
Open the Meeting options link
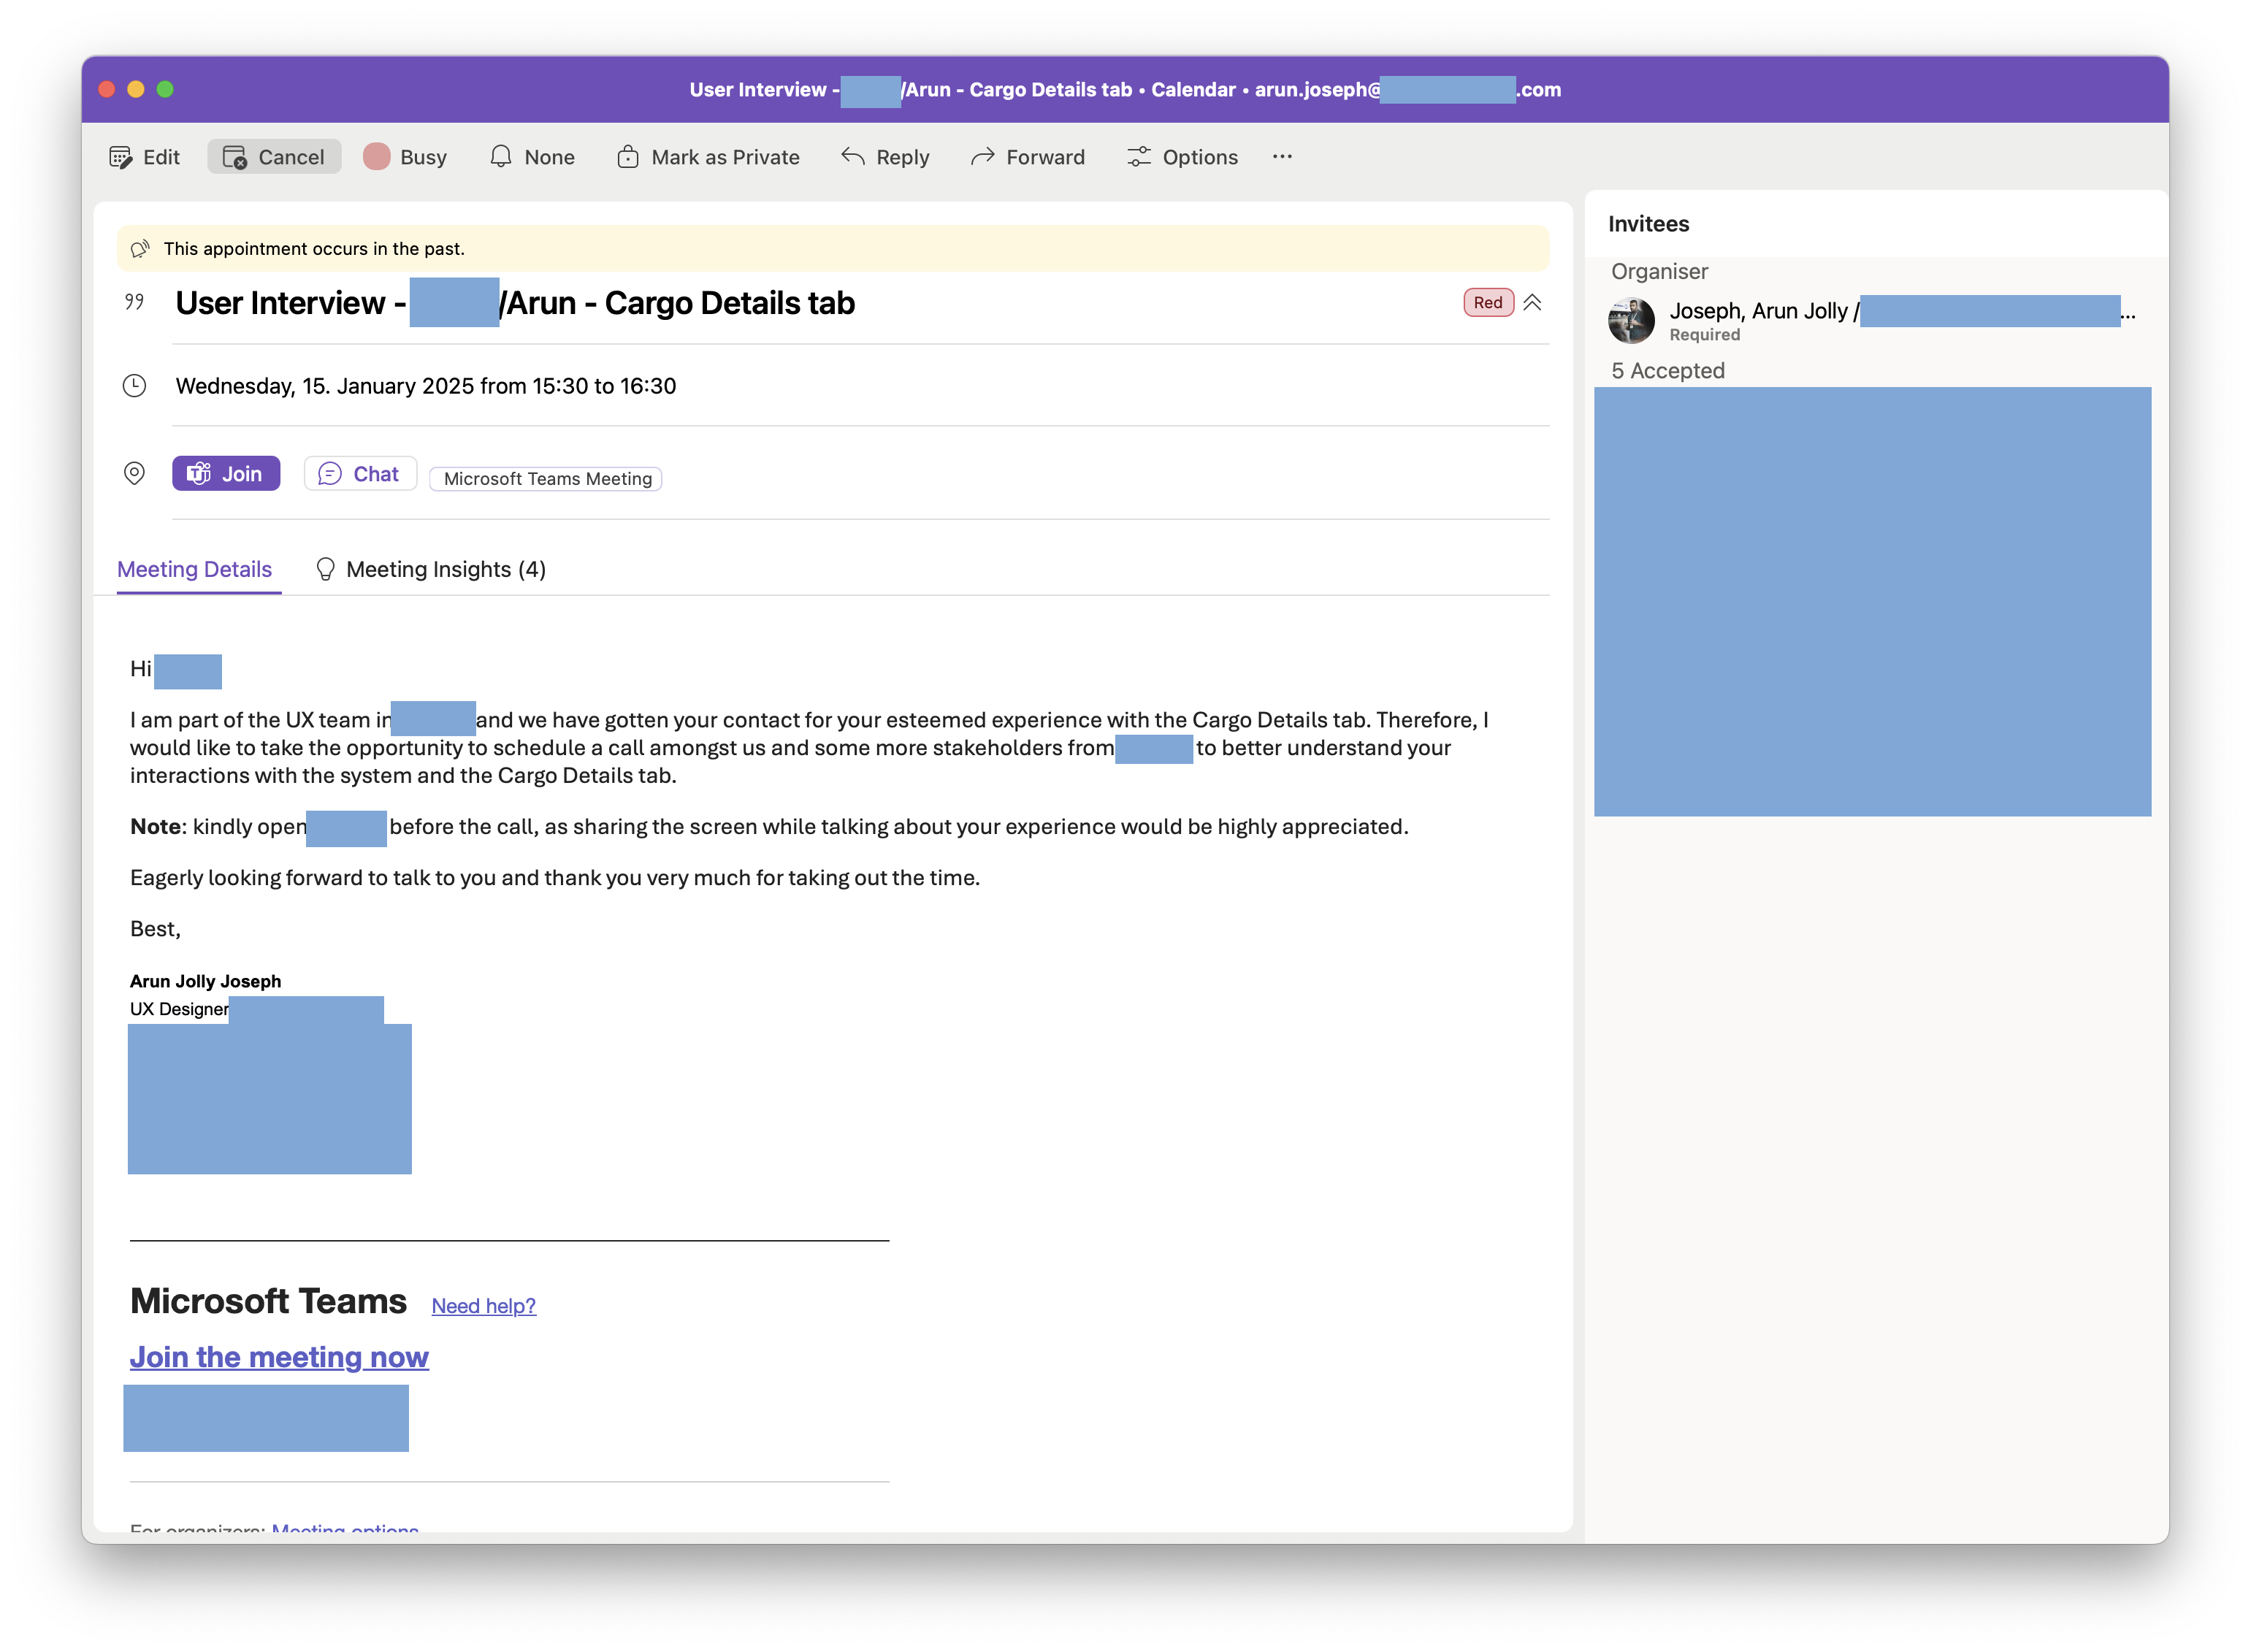[345, 1529]
